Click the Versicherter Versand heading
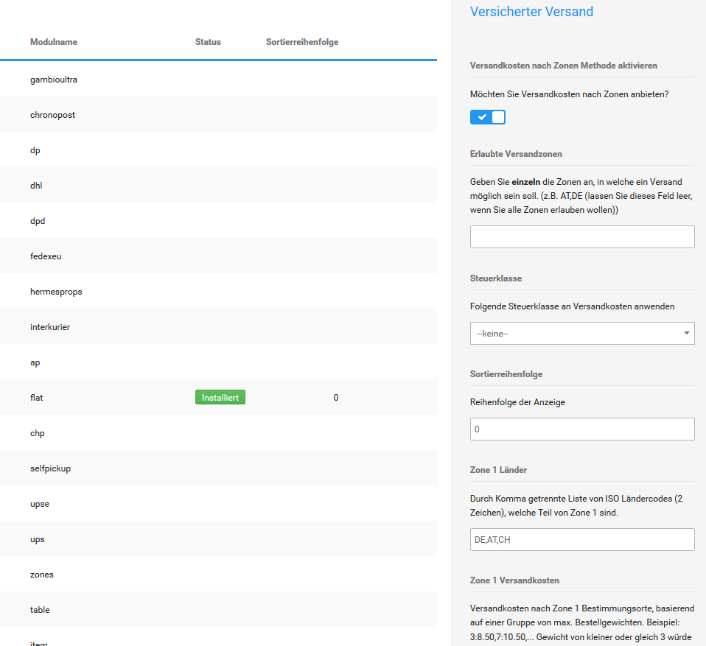The image size is (706, 646). (x=531, y=12)
